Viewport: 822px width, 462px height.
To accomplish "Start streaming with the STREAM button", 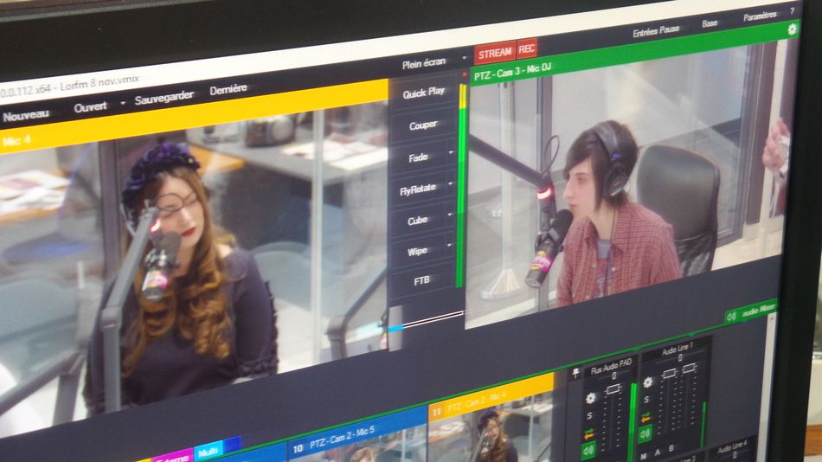I will coord(494,53).
